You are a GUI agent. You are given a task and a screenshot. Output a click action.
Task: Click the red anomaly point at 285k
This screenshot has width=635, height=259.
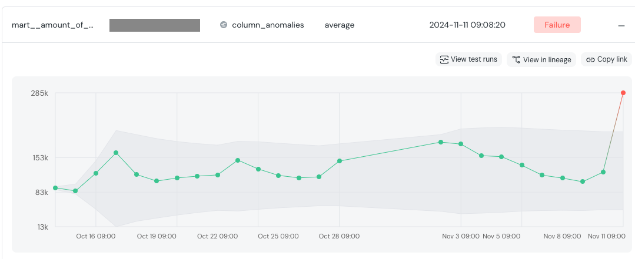(623, 93)
